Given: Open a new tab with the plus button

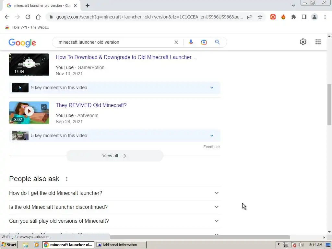Looking at the screenshot, I should point(88,6).
